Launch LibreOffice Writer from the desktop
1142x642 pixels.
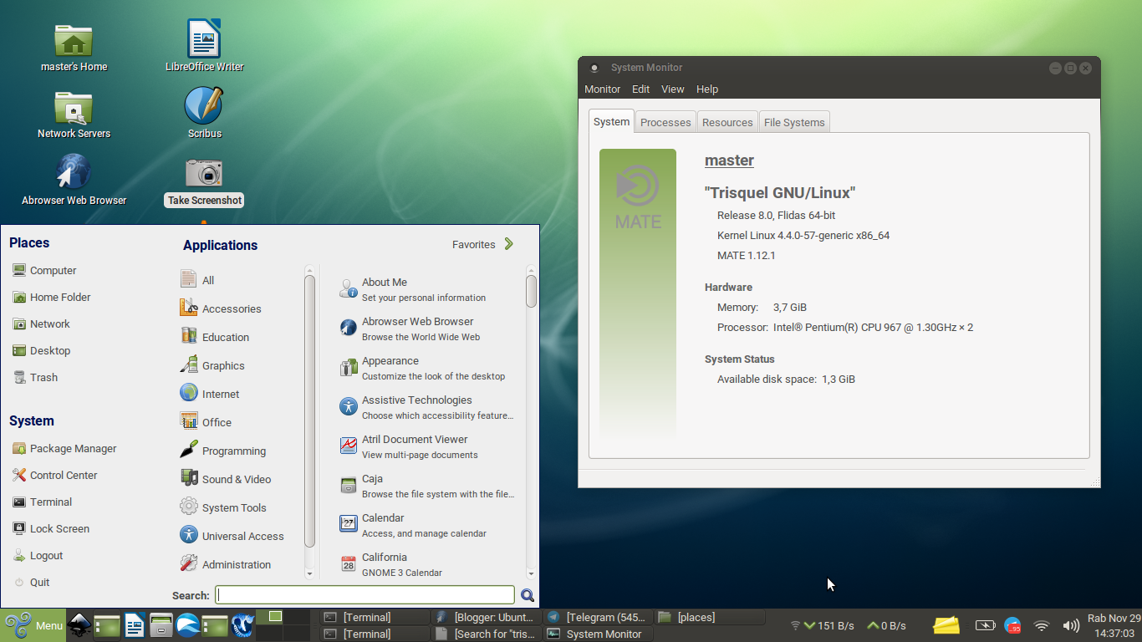pos(205,47)
